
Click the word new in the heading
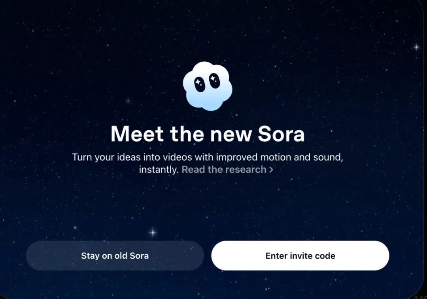pyautogui.click(x=231, y=134)
